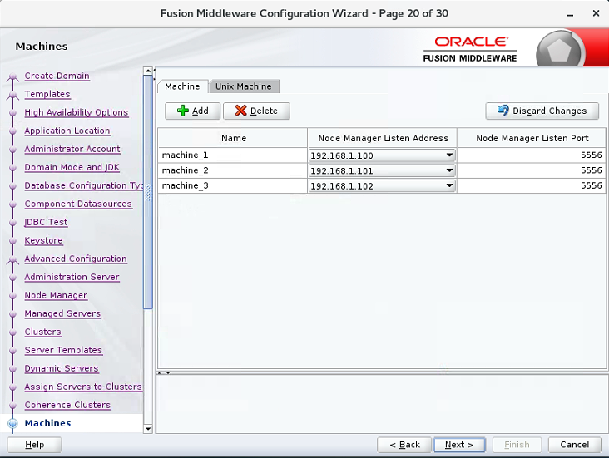Click the Oracle pentagon logo badge
Image resolution: width=609 pixels, height=458 pixels.
pos(559,50)
